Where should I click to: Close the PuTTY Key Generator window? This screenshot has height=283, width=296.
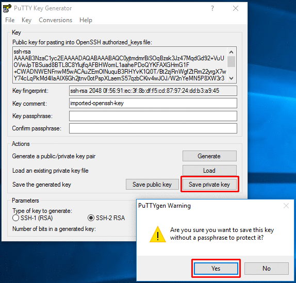236,8
